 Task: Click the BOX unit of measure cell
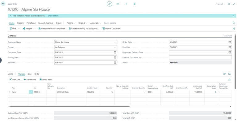(154, 92)
